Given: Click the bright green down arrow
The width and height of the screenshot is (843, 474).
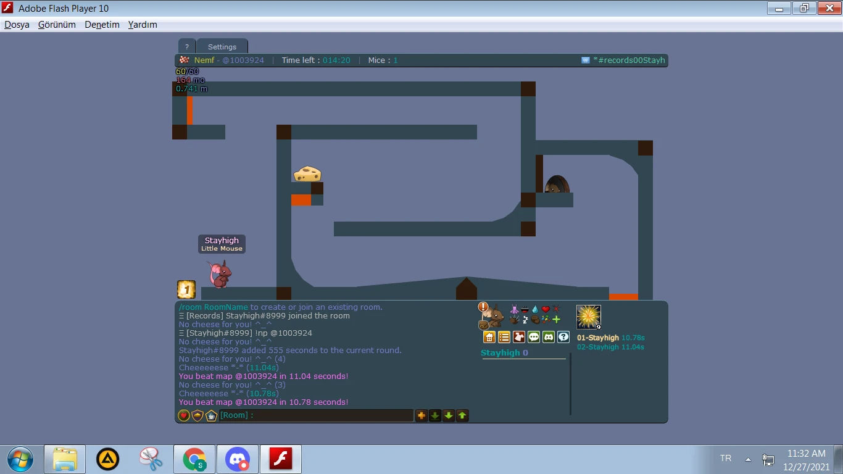Looking at the screenshot, I should click(x=449, y=415).
